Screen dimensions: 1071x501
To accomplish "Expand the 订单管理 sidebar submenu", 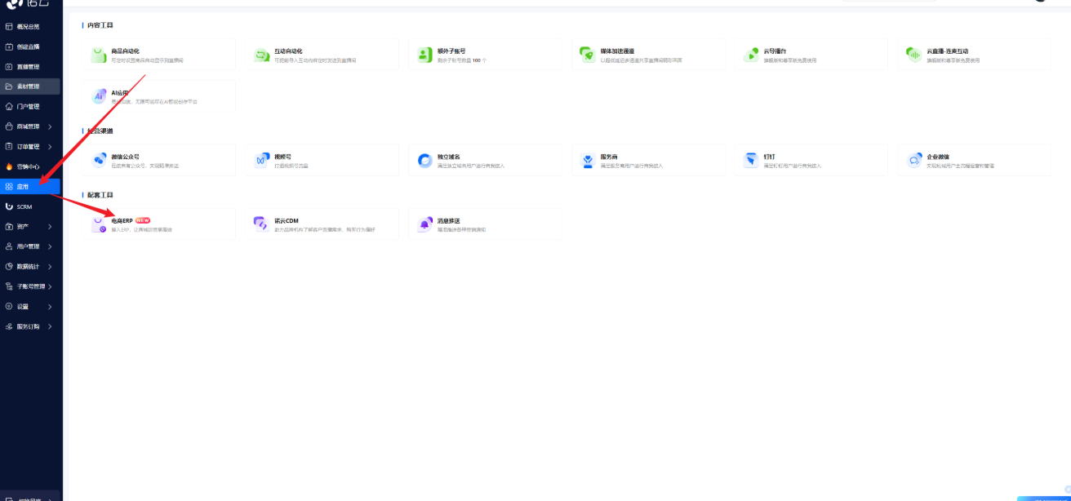I will tap(31, 147).
